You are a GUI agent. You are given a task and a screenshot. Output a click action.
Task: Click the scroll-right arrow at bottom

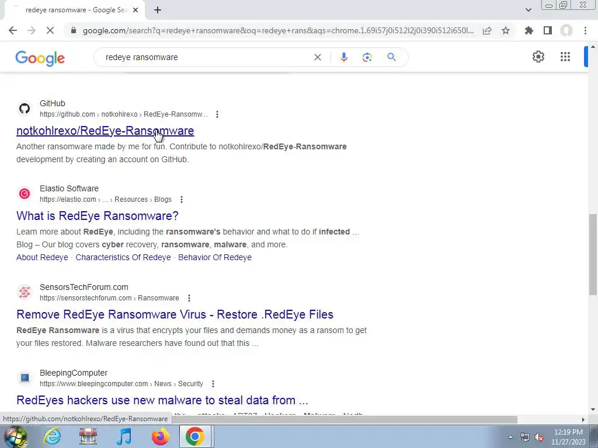583,419
